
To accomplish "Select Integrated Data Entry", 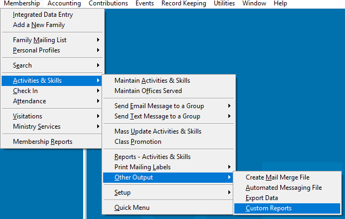I will 43,15.
